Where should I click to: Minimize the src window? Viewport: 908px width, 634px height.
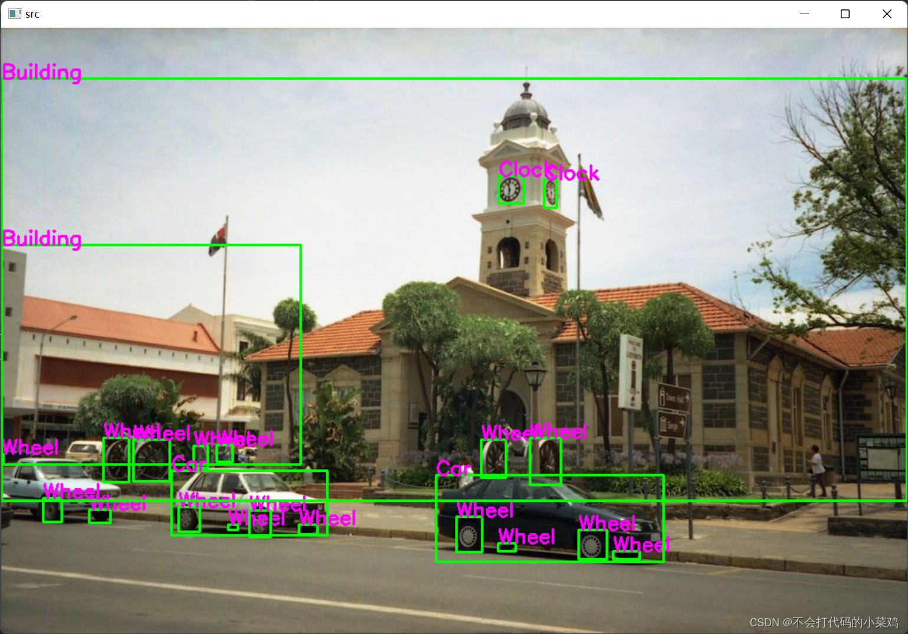(804, 14)
